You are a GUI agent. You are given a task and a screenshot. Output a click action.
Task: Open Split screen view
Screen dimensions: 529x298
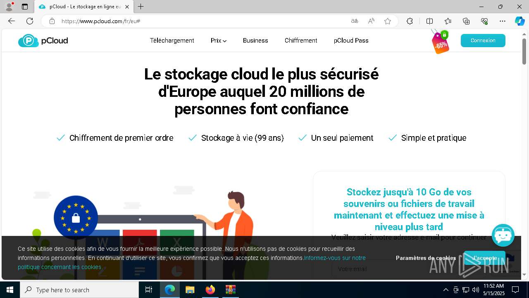point(429,21)
